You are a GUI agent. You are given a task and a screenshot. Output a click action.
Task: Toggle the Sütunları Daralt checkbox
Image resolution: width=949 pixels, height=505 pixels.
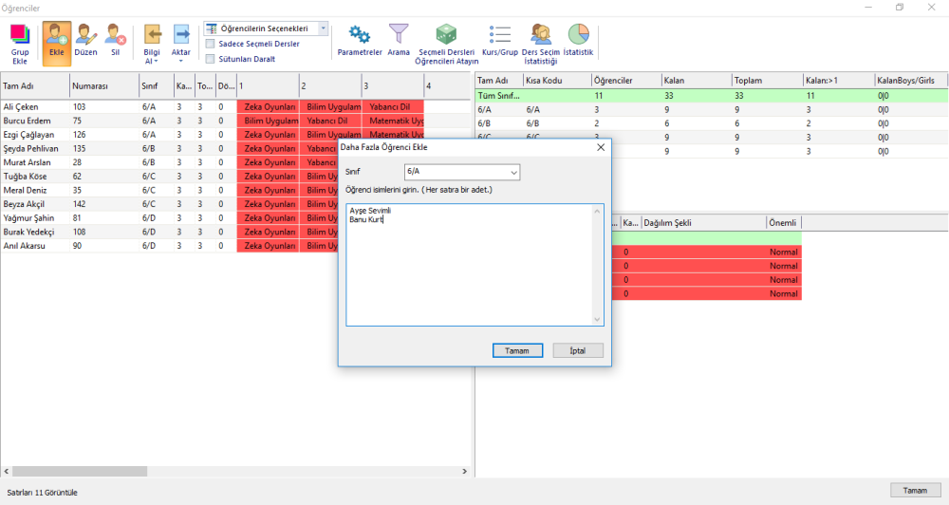(210, 59)
